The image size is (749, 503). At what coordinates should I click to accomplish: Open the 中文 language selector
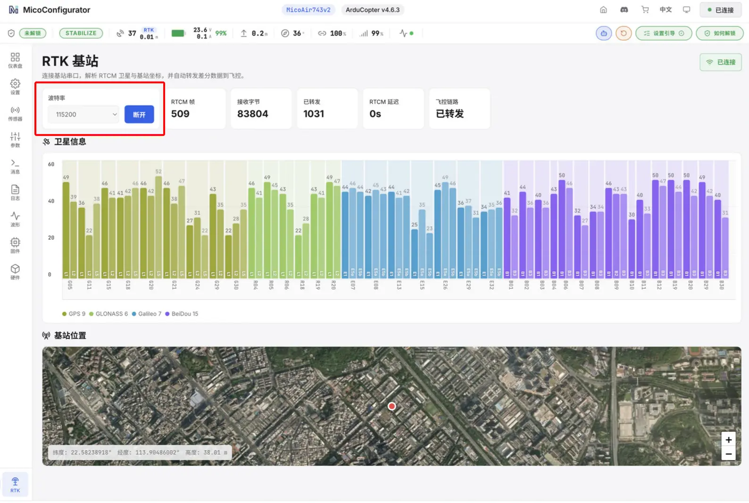point(666,10)
